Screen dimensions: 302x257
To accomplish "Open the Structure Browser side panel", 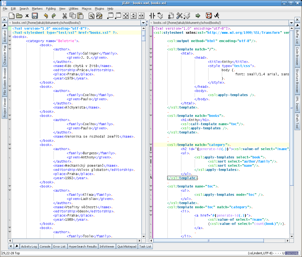I will coord(297,80).
